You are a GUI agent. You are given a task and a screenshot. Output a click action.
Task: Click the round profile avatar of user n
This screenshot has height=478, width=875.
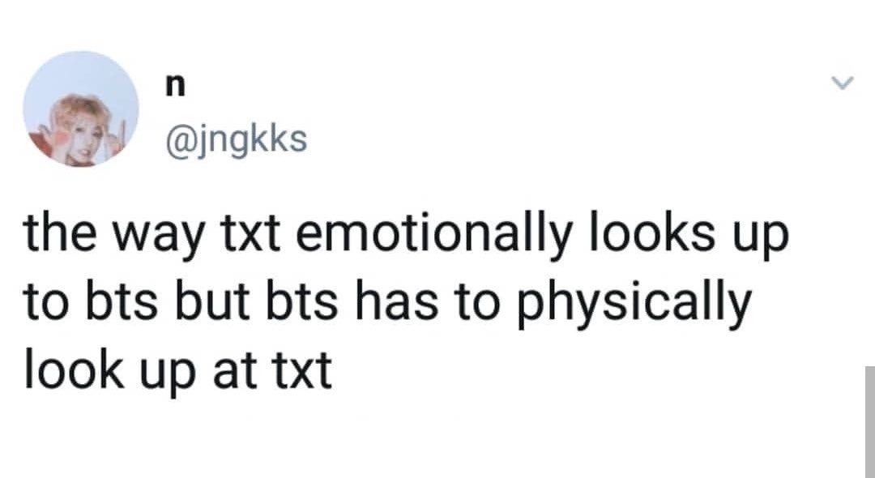[x=81, y=109]
